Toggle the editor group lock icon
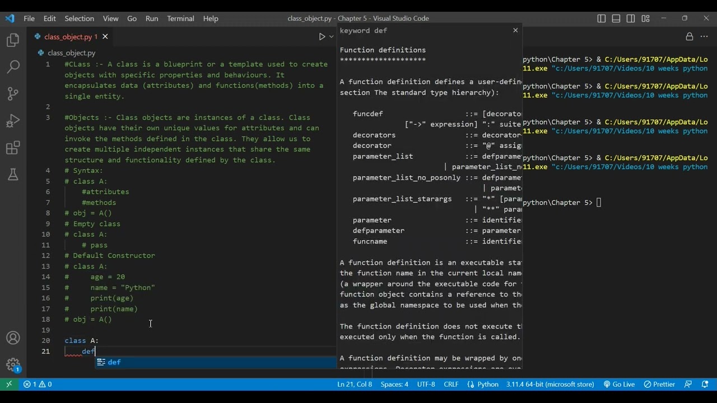The image size is (717, 403). click(x=690, y=37)
